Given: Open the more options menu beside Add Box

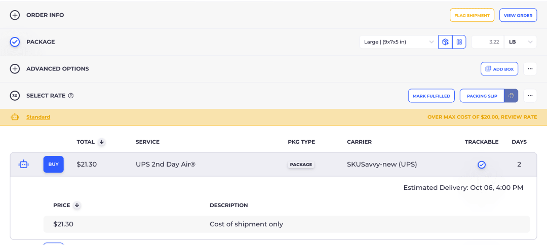Looking at the screenshot, I should 530,69.
